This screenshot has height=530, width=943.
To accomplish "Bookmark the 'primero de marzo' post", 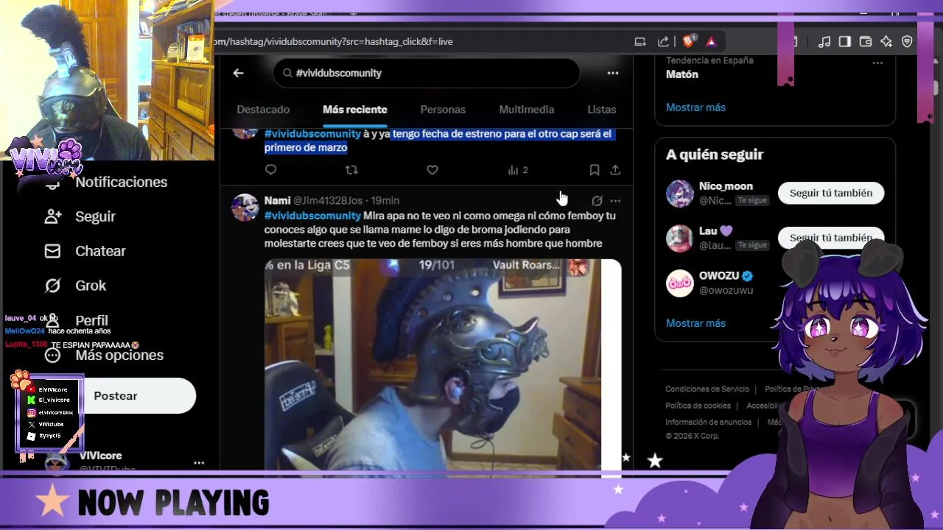I will 594,170.
